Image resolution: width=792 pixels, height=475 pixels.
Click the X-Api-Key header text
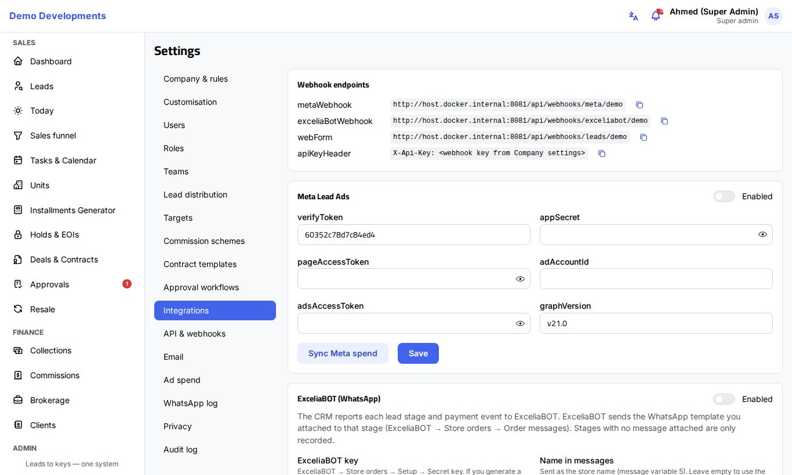click(x=489, y=154)
